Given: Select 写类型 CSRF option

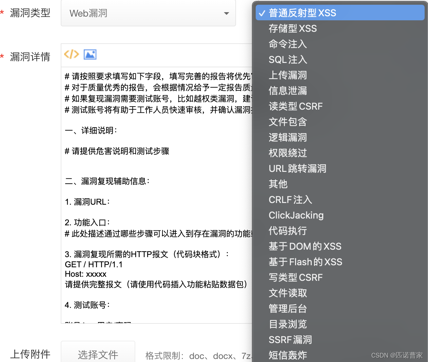Looking at the screenshot, I should (x=340, y=277).
